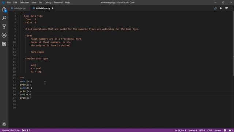Click 'bj = img' text on line 19
The height and width of the screenshot is (132, 234).
point(36,72)
